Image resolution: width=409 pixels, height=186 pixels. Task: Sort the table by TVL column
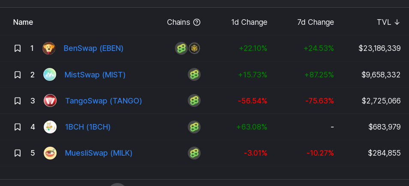388,22
